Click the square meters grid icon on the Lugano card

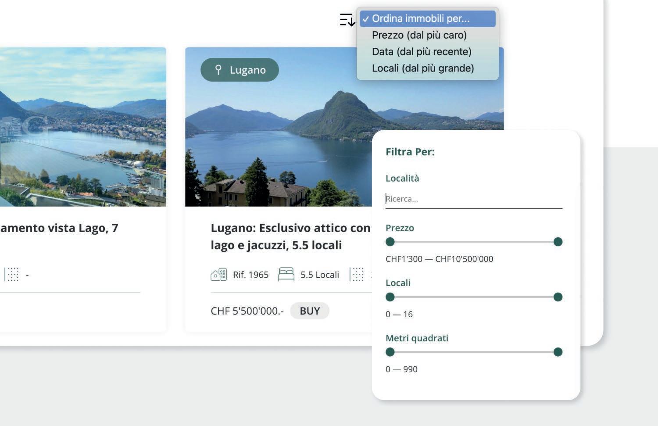pos(358,275)
